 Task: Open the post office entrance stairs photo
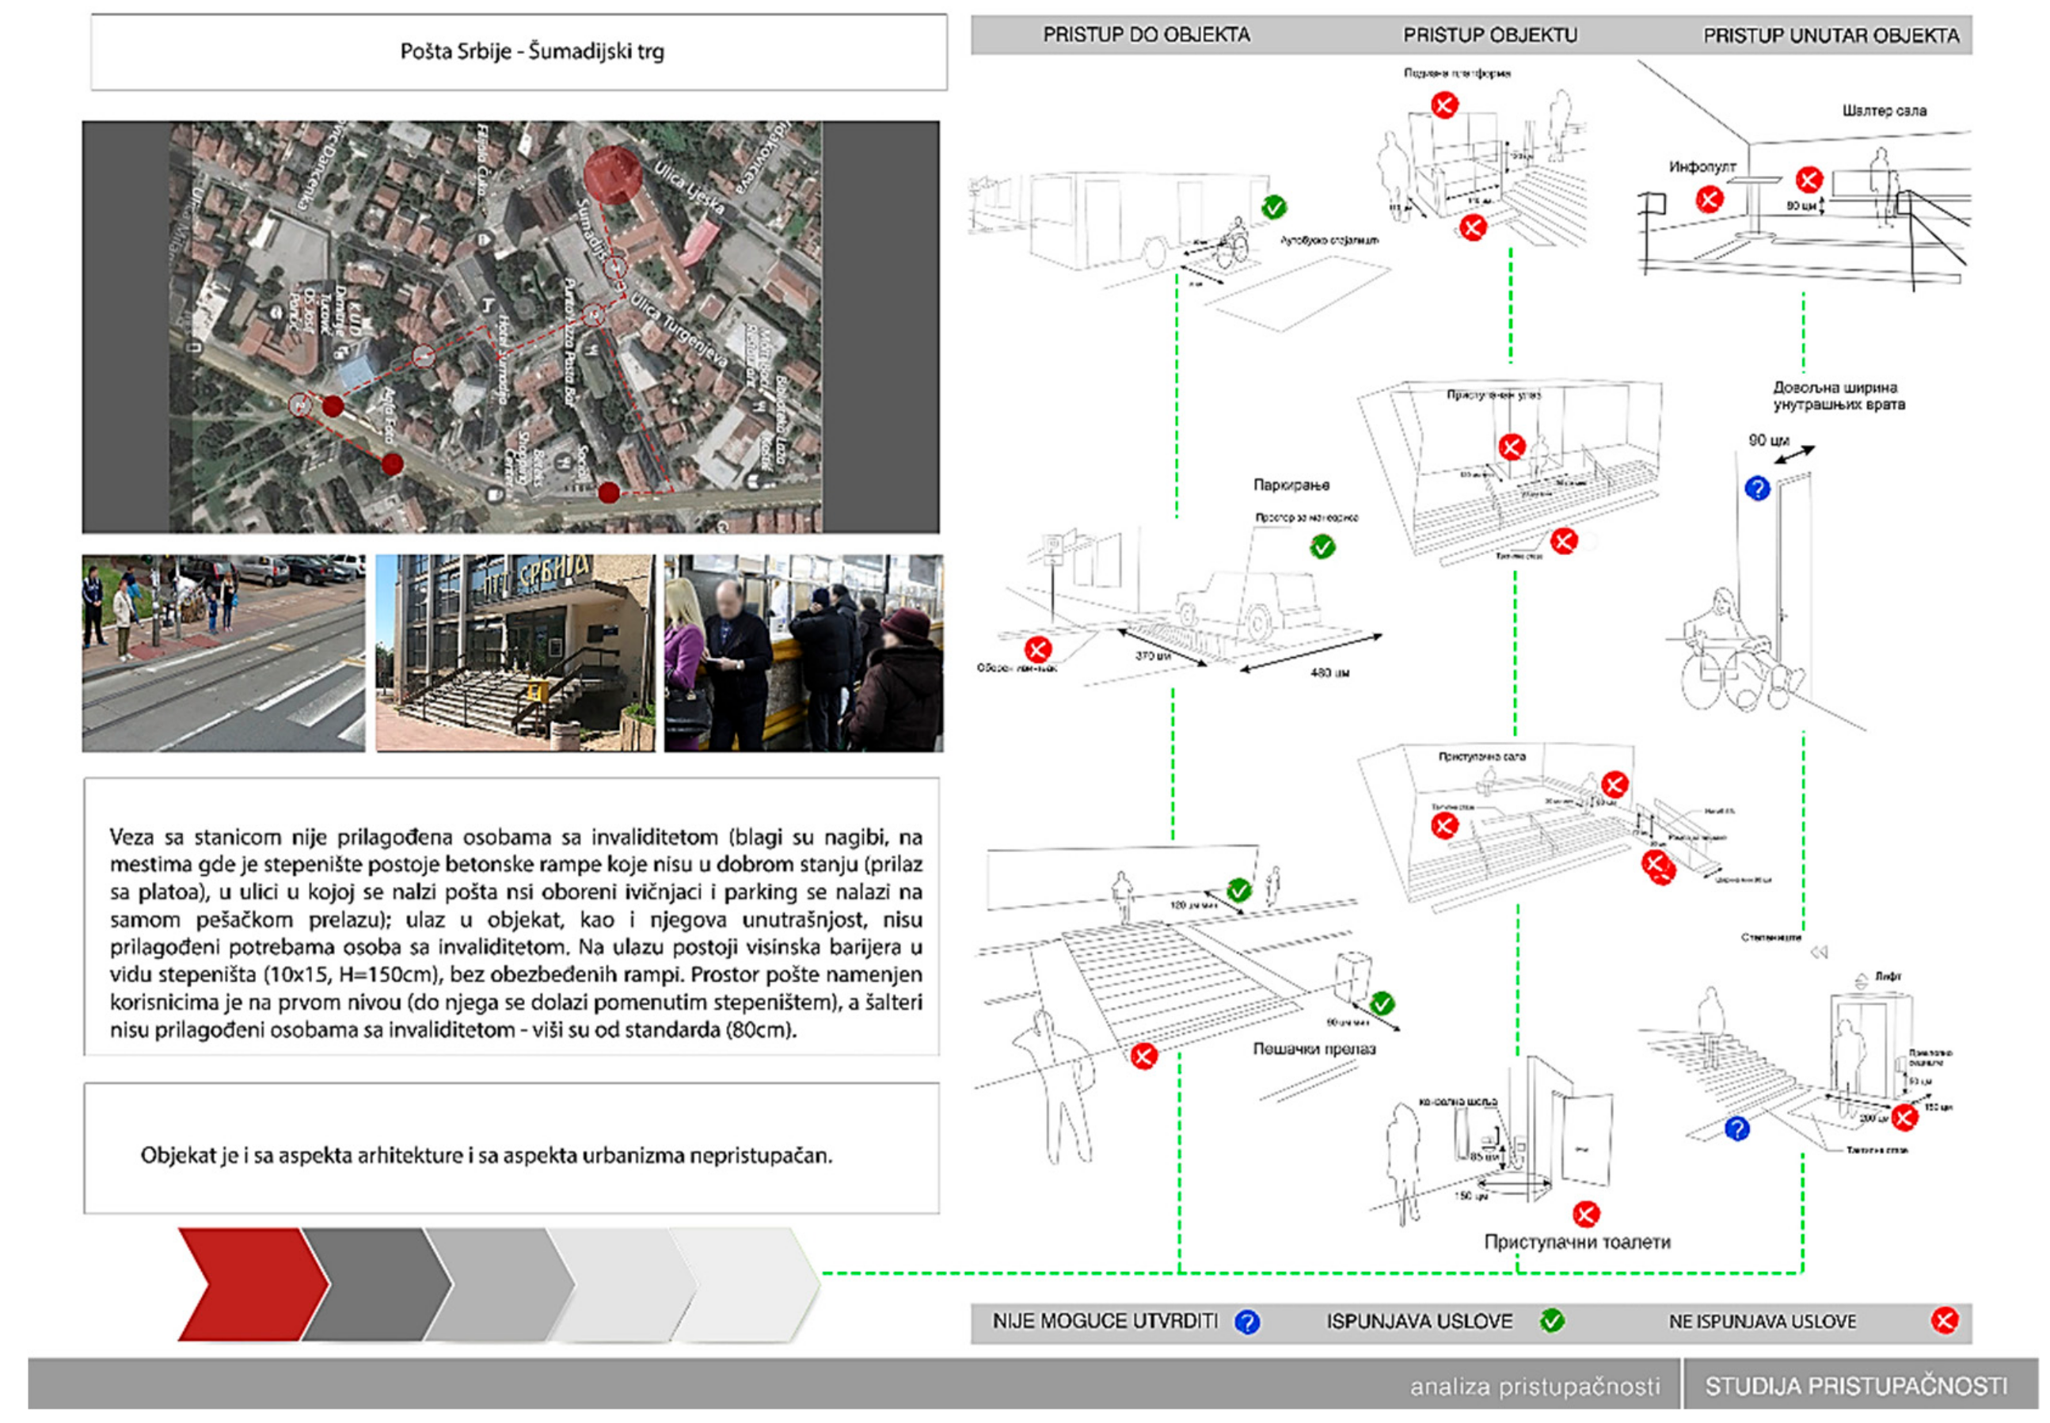515,653
